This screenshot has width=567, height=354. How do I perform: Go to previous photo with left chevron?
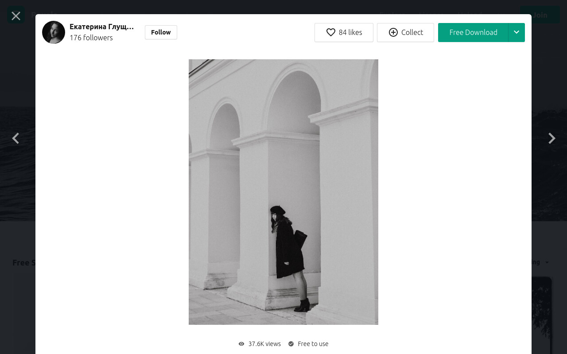point(16,139)
